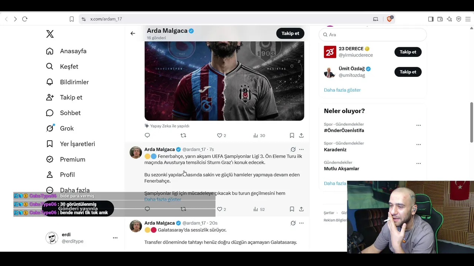The width and height of the screenshot is (474, 266).
Task: Open the Sohbet chat section
Action: 63,113
